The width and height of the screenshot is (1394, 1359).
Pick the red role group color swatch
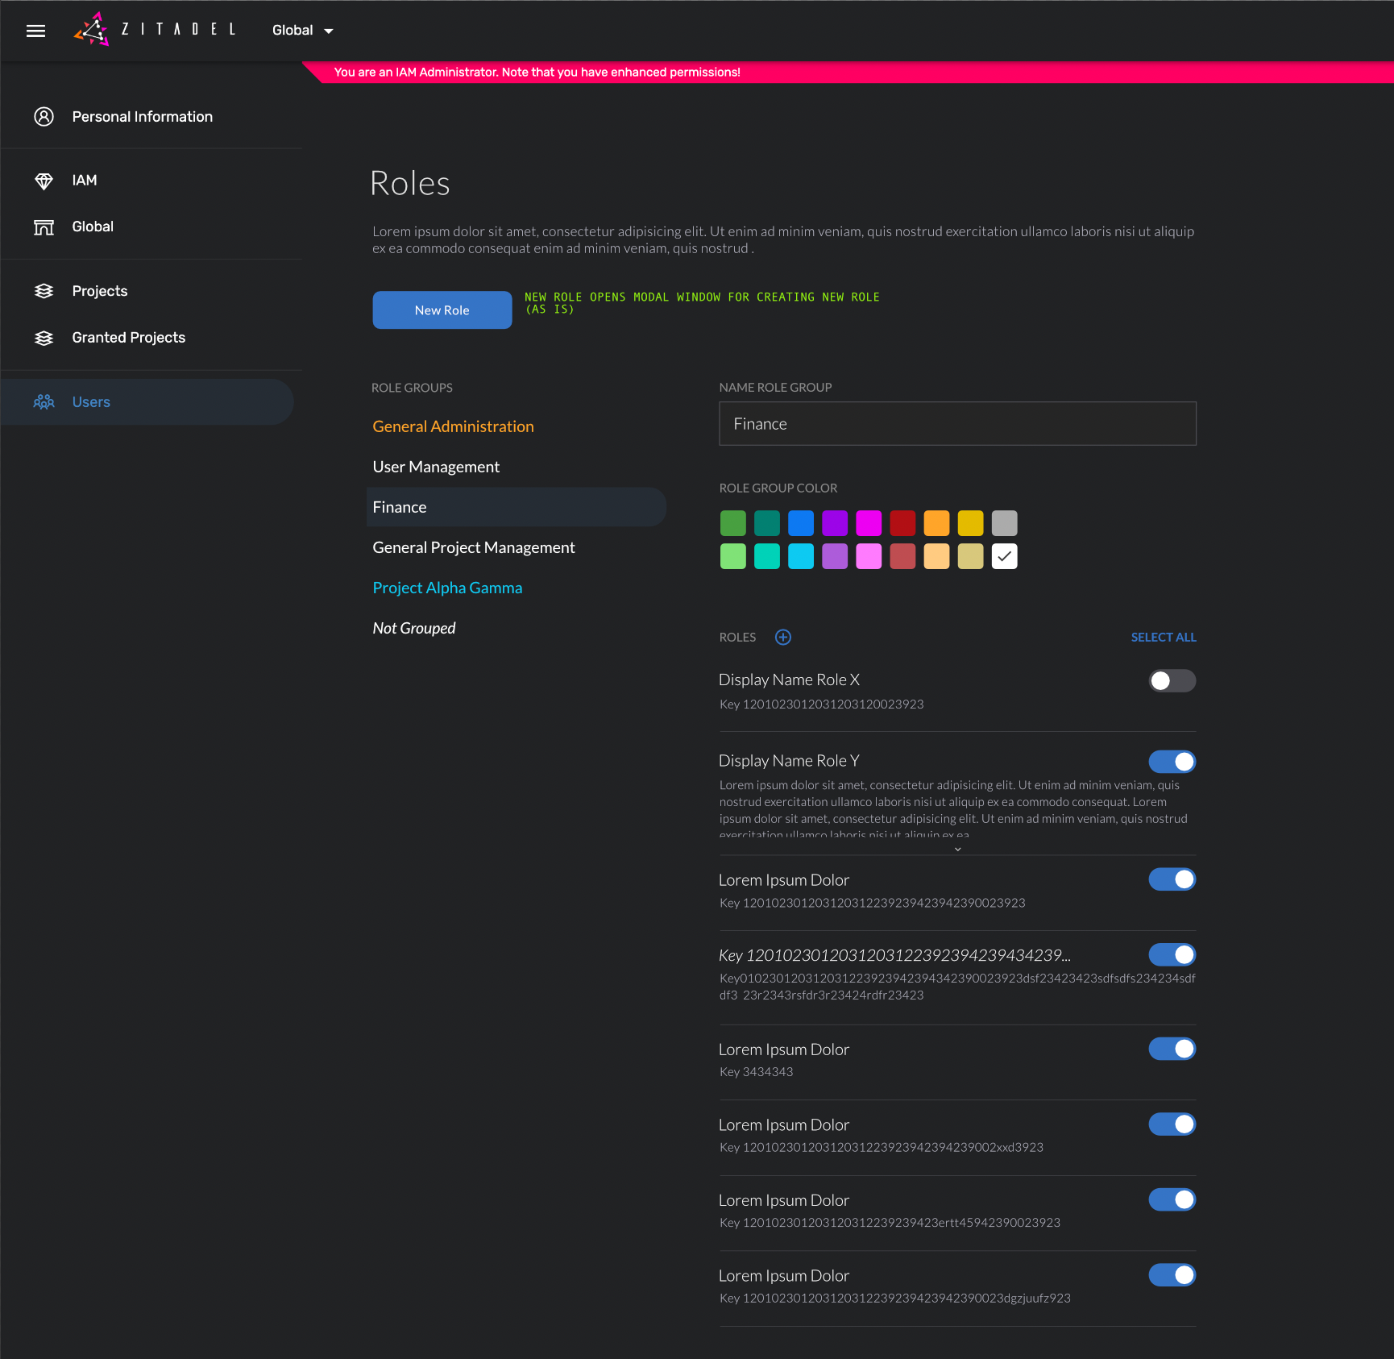point(902,522)
